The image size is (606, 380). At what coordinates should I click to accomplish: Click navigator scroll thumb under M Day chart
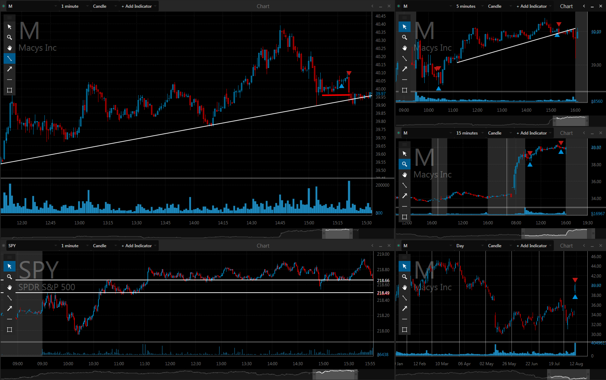(x=568, y=374)
